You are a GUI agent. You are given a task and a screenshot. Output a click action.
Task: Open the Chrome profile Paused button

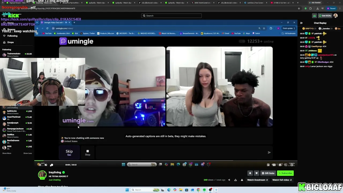tap(331, 8)
